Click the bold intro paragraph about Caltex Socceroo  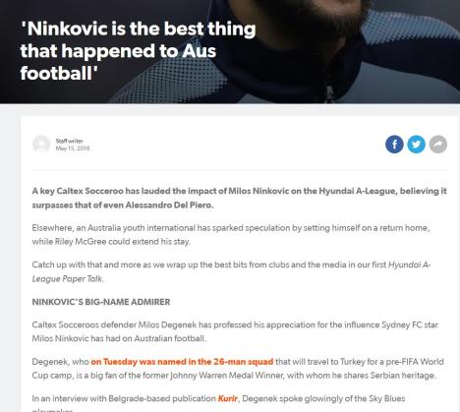pyautogui.click(x=240, y=198)
